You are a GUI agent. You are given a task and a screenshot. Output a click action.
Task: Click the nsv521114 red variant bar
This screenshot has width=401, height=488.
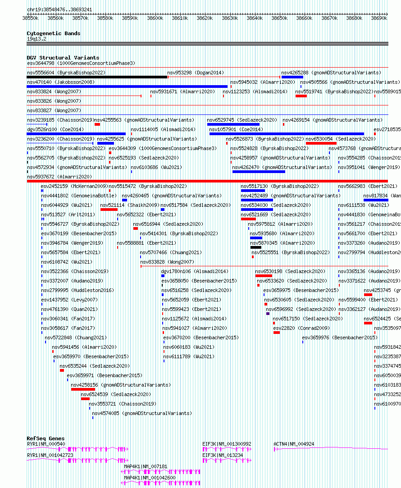coord(109,210)
